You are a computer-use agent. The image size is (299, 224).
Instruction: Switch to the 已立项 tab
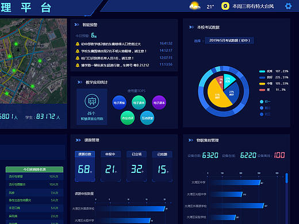[136, 154]
